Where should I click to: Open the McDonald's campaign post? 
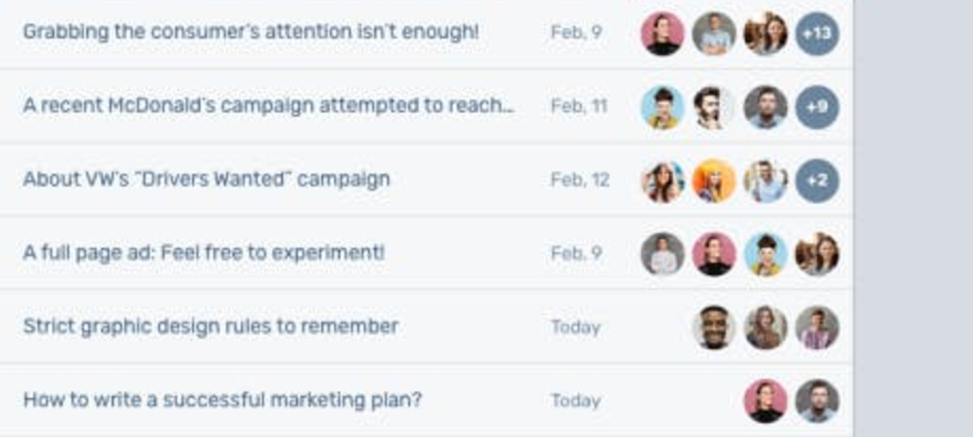coord(269,106)
